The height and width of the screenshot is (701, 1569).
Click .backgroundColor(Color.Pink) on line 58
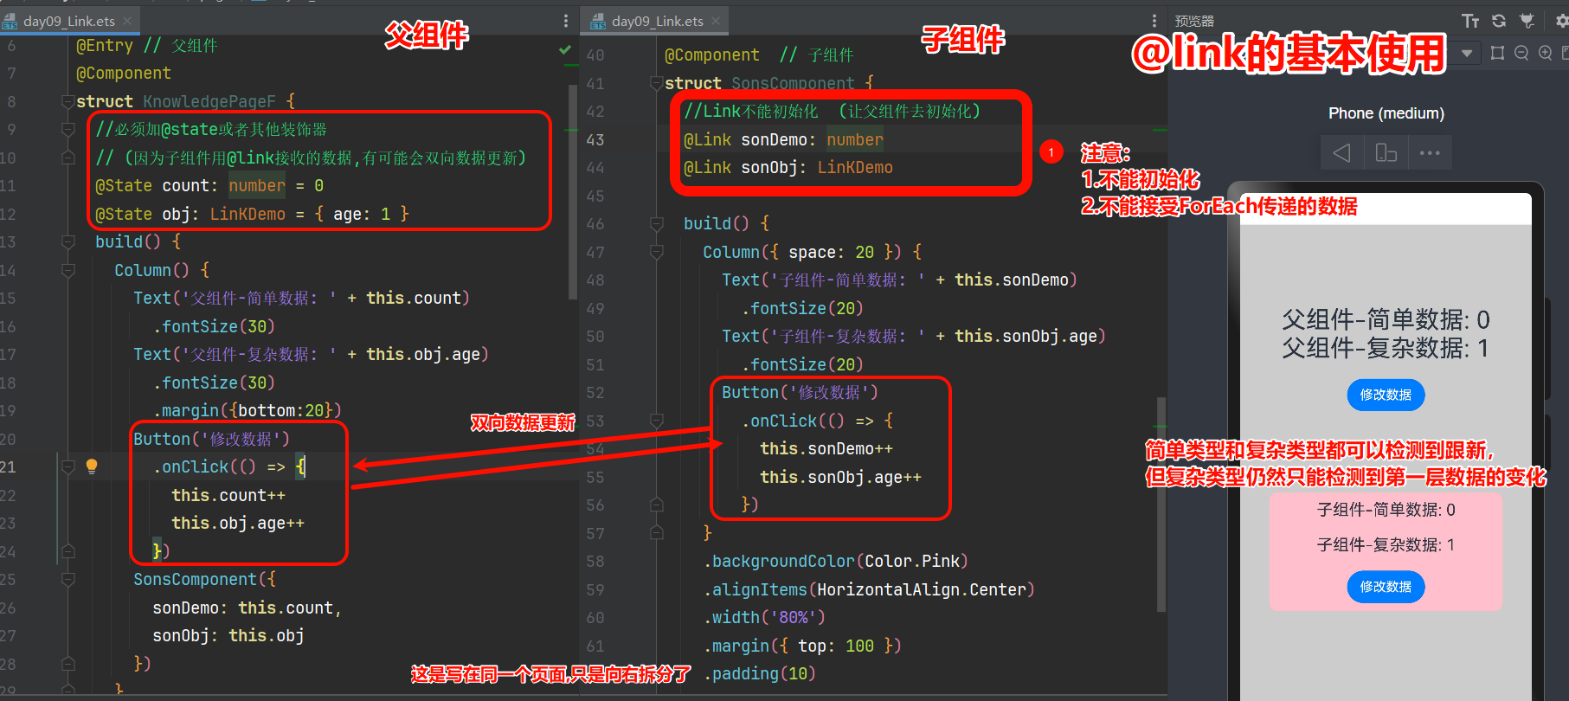click(x=836, y=562)
